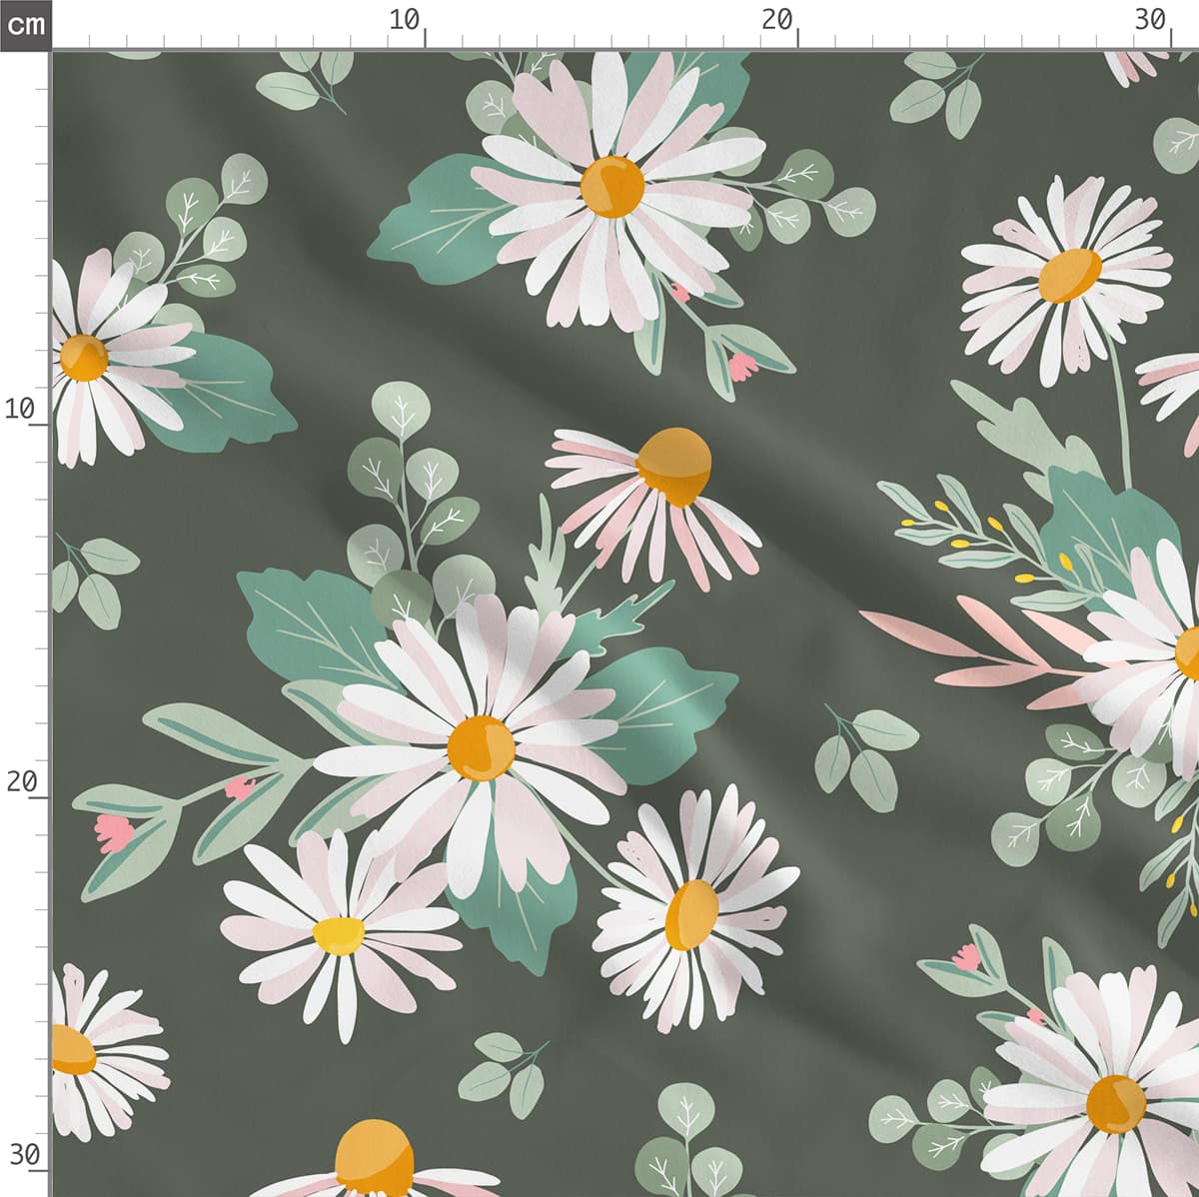The image size is (1199, 1197).
Task: Select the daisy with the pale yellow center
Action: tap(339, 934)
